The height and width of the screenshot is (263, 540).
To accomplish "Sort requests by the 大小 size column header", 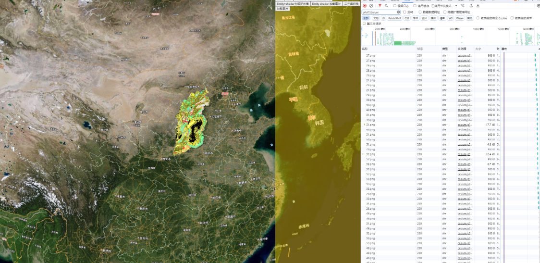I will pos(479,49).
